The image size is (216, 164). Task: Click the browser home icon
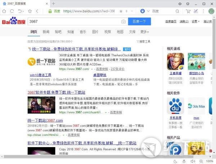[x=4, y=11]
